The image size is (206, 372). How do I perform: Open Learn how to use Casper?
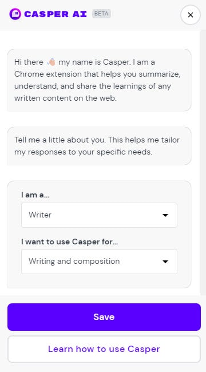[104, 349]
